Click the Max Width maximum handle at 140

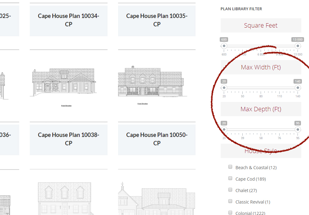coord(298,88)
